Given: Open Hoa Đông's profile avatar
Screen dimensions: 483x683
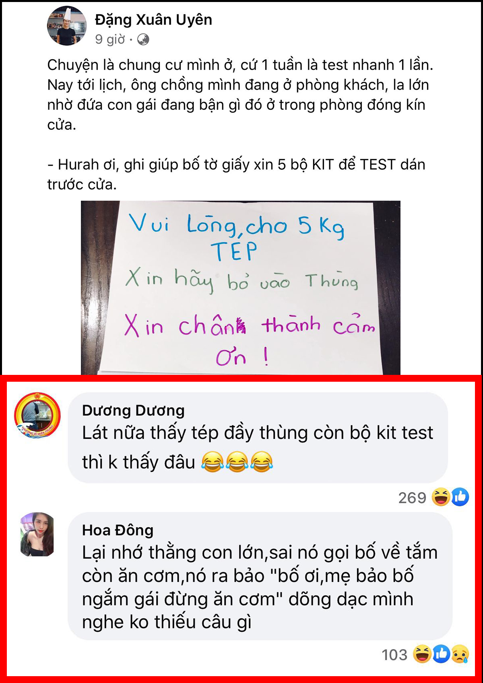Looking at the screenshot, I should 37,534.
